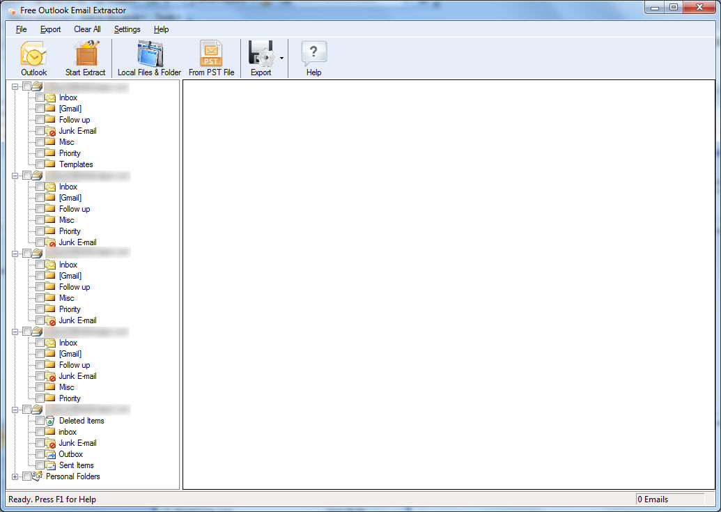Collapse the third account node in the tree

pos(15,254)
